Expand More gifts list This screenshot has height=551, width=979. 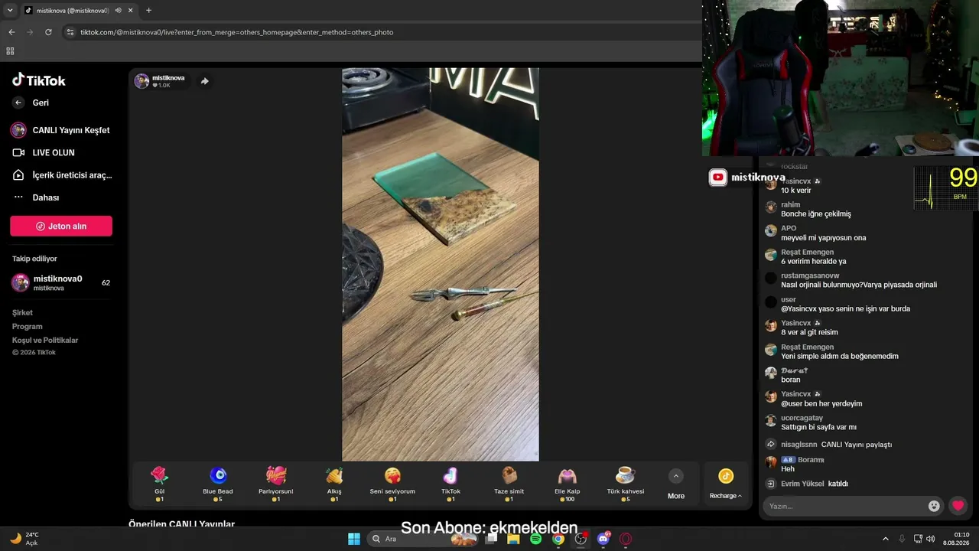[x=676, y=484]
